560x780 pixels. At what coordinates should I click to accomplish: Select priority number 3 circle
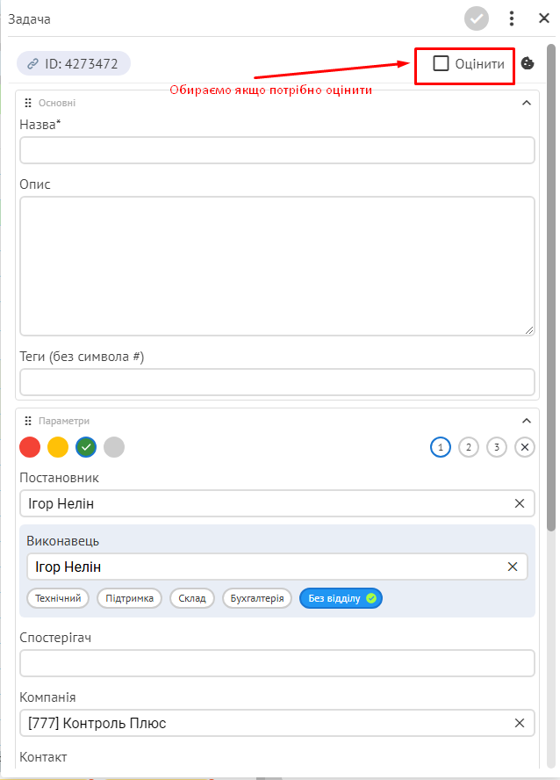(497, 447)
